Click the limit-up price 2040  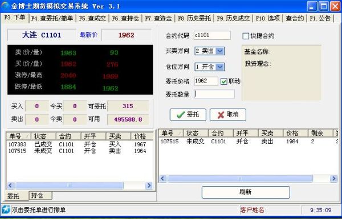68,76
